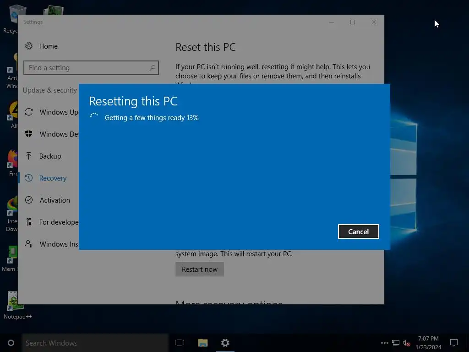Open File Explorer from the taskbar

(x=202, y=343)
